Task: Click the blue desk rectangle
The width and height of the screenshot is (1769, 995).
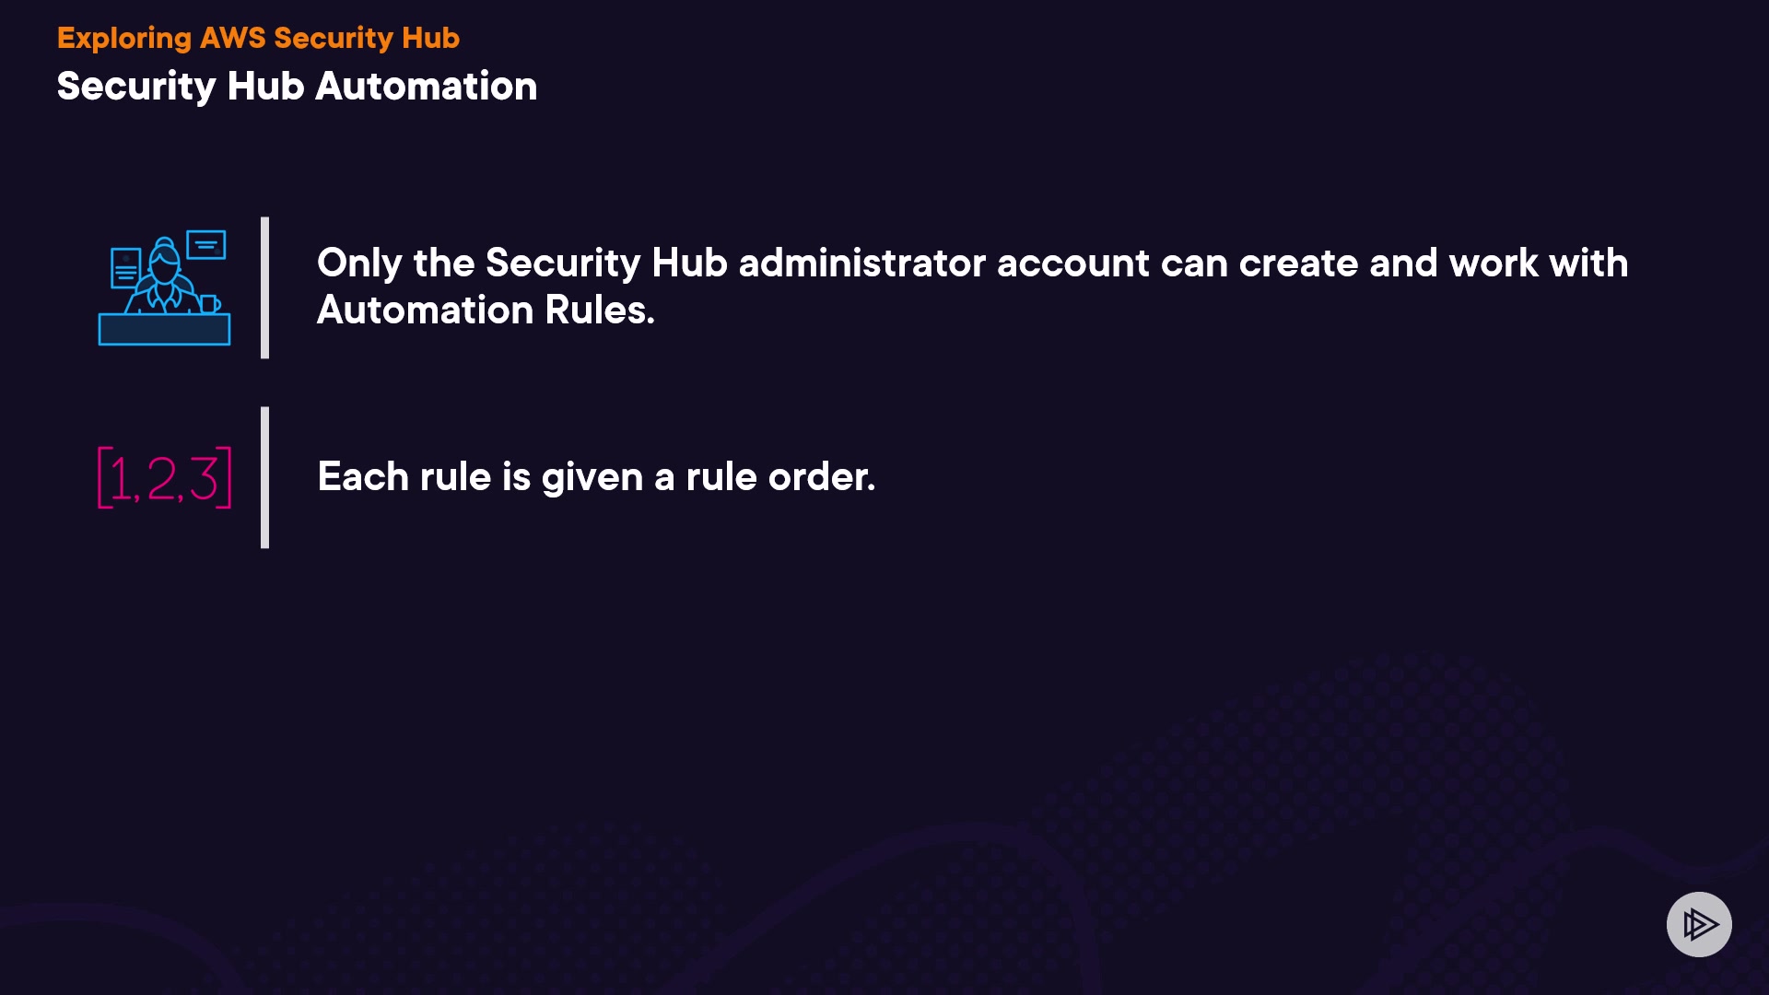Action: (x=164, y=330)
